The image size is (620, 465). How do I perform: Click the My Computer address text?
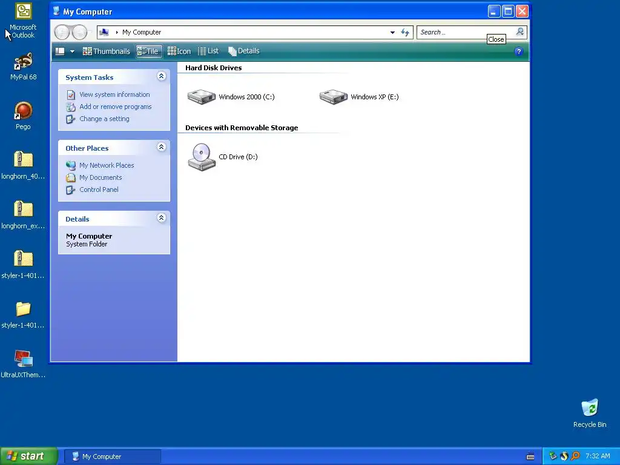tap(142, 33)
